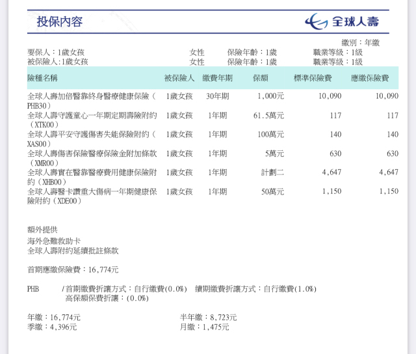Screen dimensions: 416x354
Task: Select the 平安守護傷害失能保險附約 XAS00 product name
Action: (x=92, y=139)
